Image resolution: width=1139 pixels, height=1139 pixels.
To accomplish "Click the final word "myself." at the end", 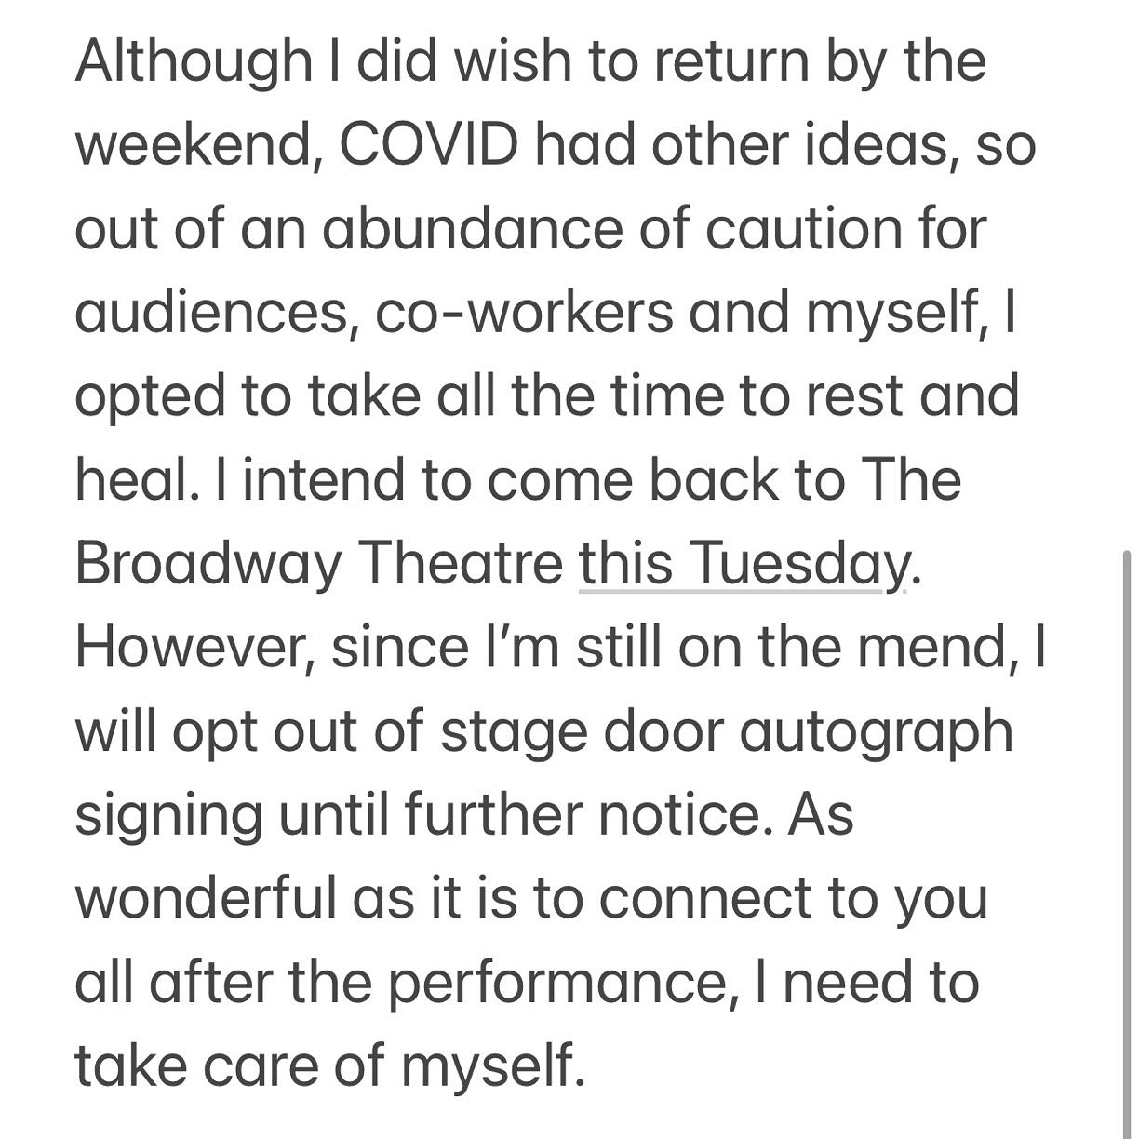I will (x=492, y=1065).
